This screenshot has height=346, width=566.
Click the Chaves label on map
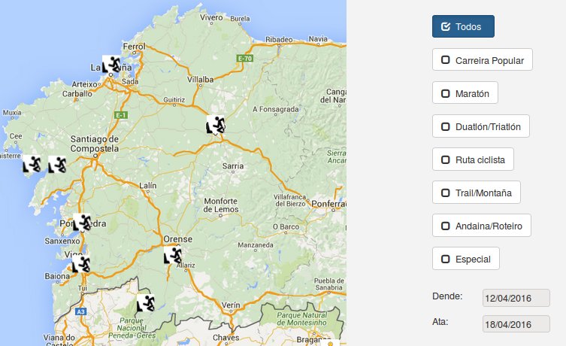226,337
